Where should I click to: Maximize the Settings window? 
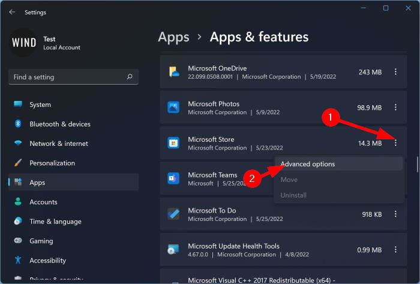coord(386,8)
